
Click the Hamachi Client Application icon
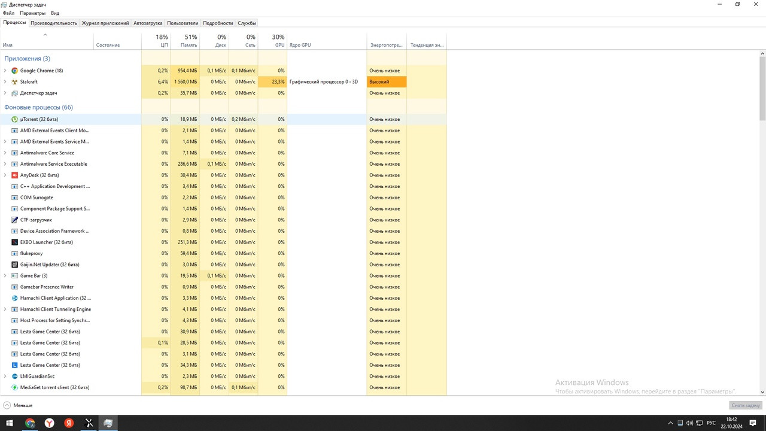point(15,298)
